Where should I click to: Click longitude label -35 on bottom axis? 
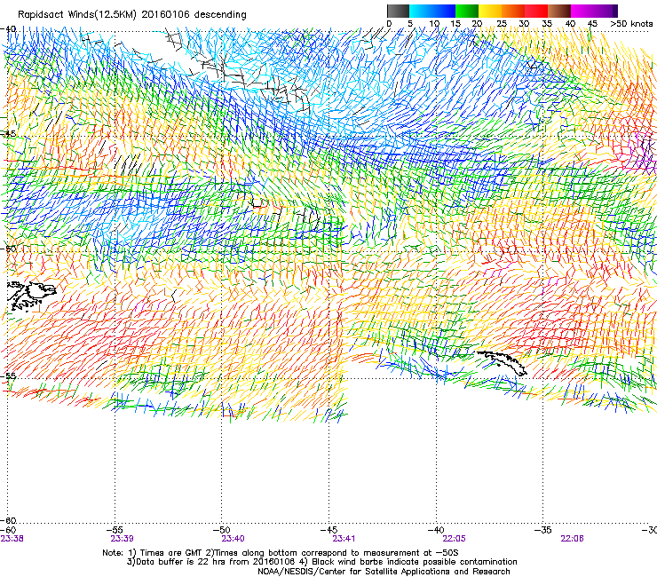click(545, 530)
